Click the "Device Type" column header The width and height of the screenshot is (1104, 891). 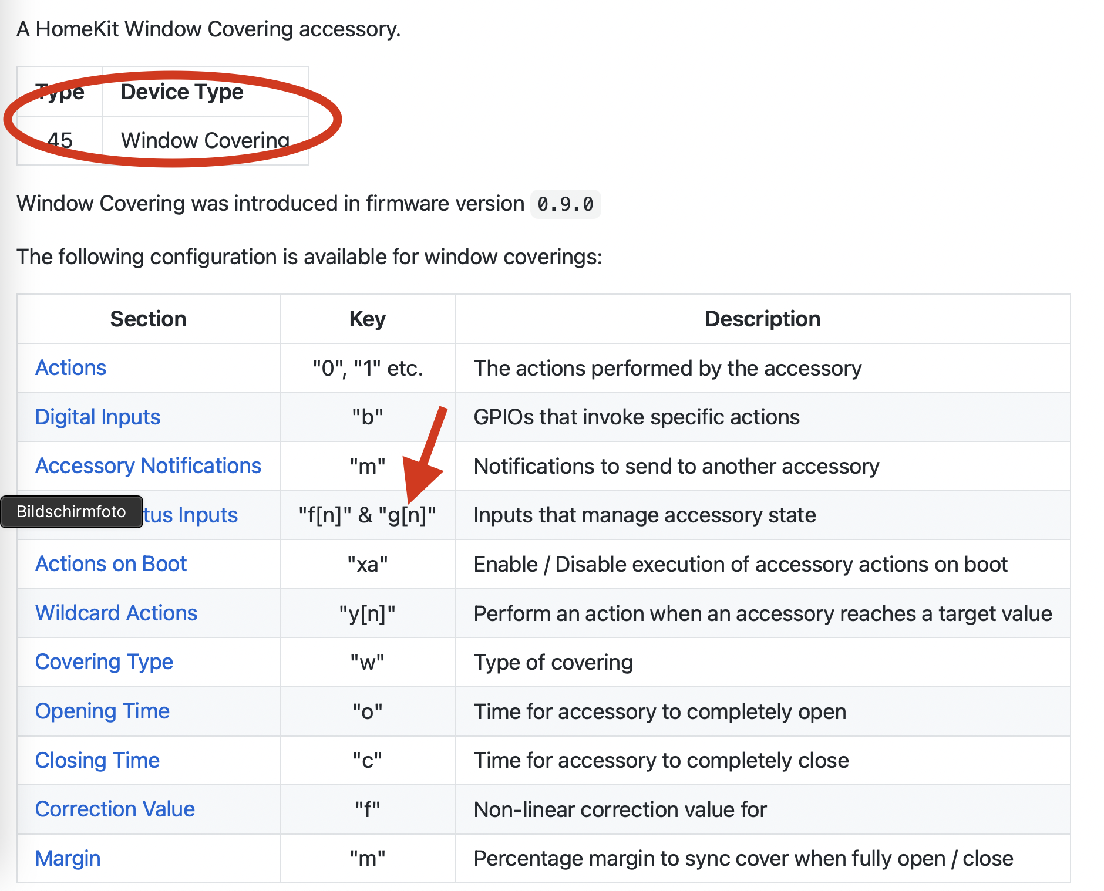182,92
